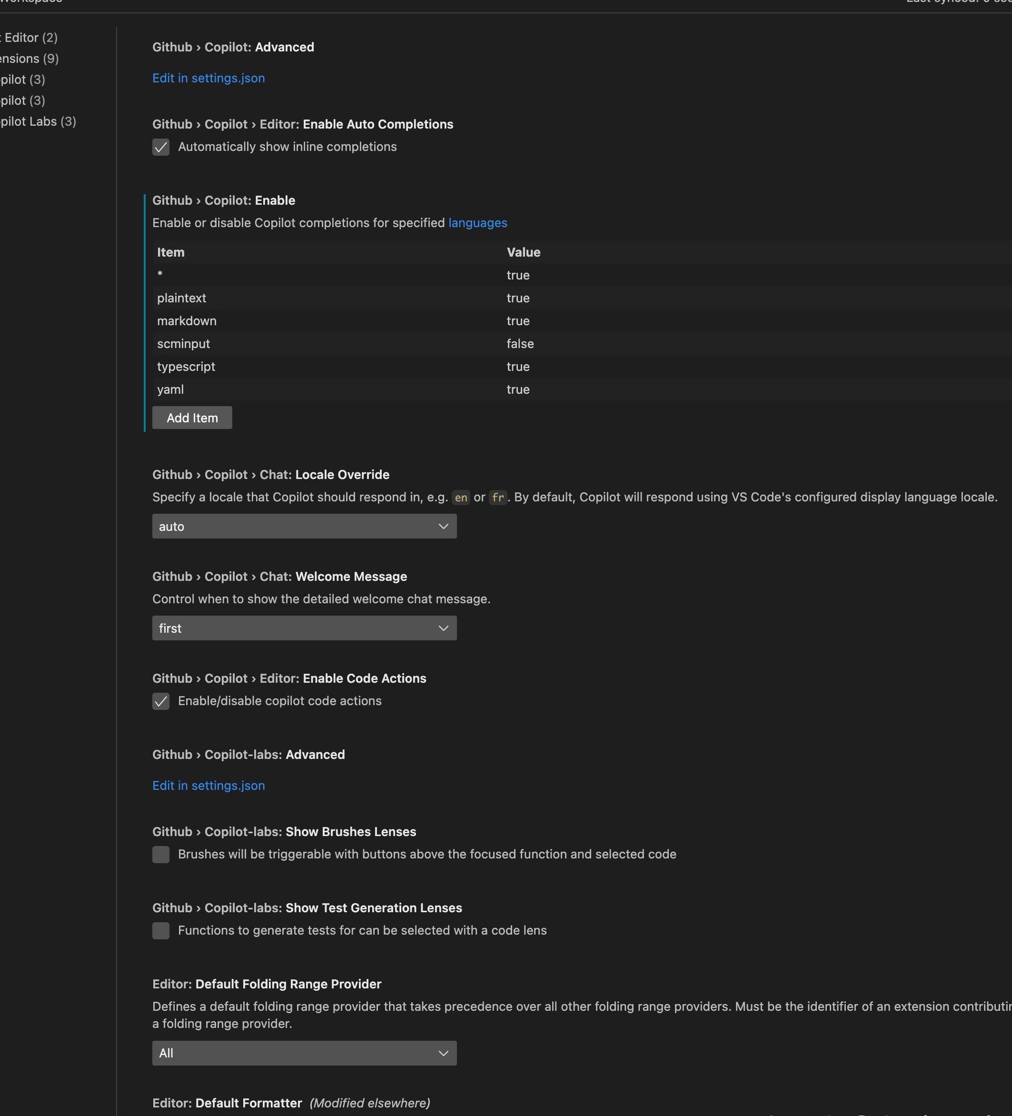Viewport: 1012px width, 1116px height.
Task: Open Github Copilot Advanced settings menu
Action: click(x=208, y=77)
